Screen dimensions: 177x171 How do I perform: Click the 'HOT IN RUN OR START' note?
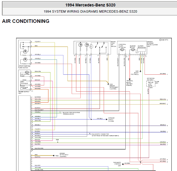tap(151, 79)
